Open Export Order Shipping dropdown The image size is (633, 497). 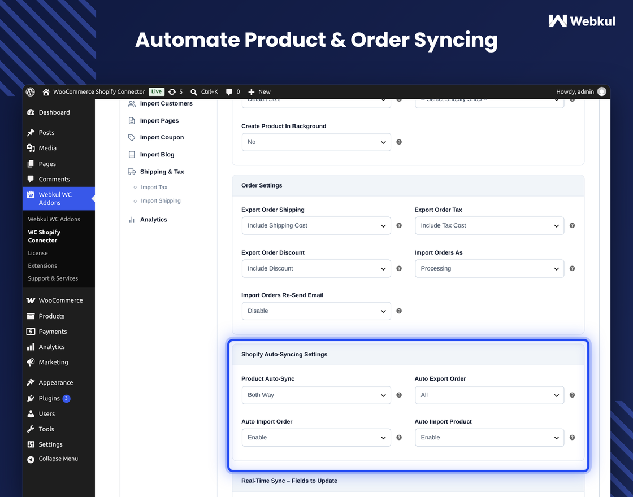(316, 225)
